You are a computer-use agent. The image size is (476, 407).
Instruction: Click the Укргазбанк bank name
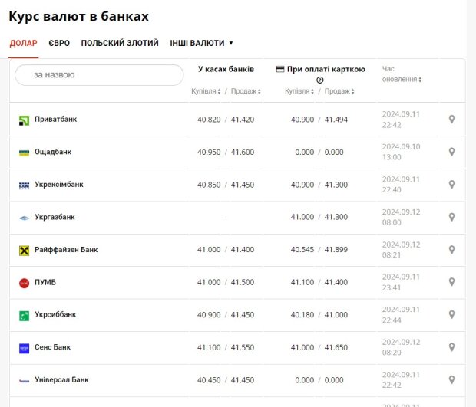tap(55, 218)
